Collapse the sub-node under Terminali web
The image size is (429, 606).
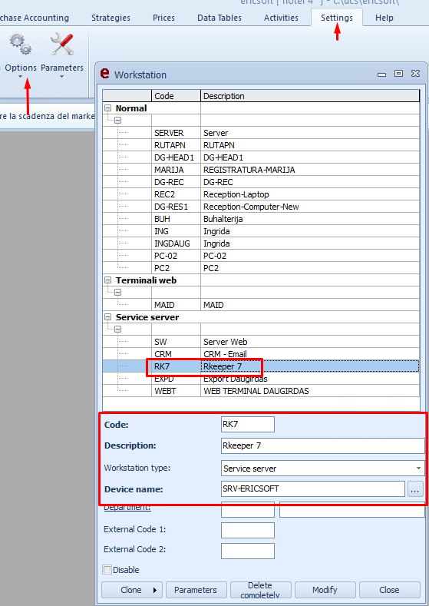click(x=117, y=292)
